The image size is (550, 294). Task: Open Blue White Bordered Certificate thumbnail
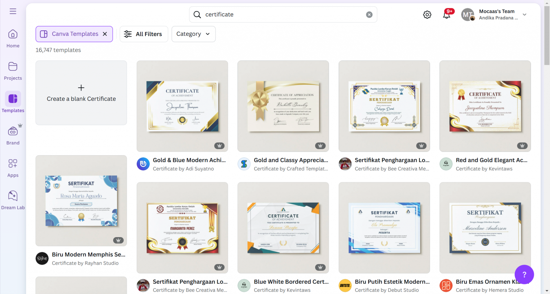(283, 228)
